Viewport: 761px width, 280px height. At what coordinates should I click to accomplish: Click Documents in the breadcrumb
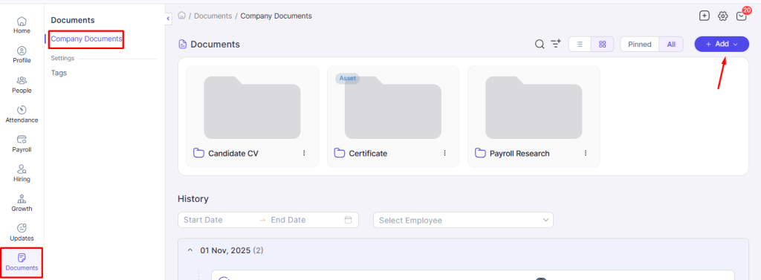213,16
